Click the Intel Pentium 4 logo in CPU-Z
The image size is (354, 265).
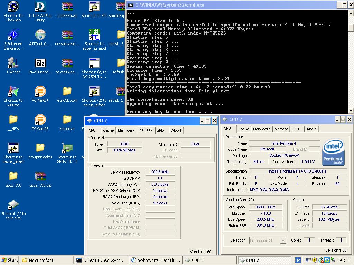point(334,152)
